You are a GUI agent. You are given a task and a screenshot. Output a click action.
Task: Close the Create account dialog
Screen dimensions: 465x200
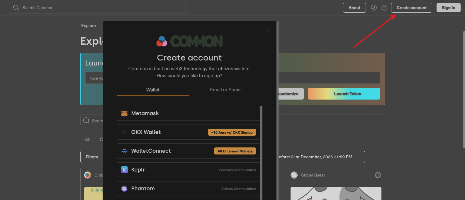coord(268,30)
